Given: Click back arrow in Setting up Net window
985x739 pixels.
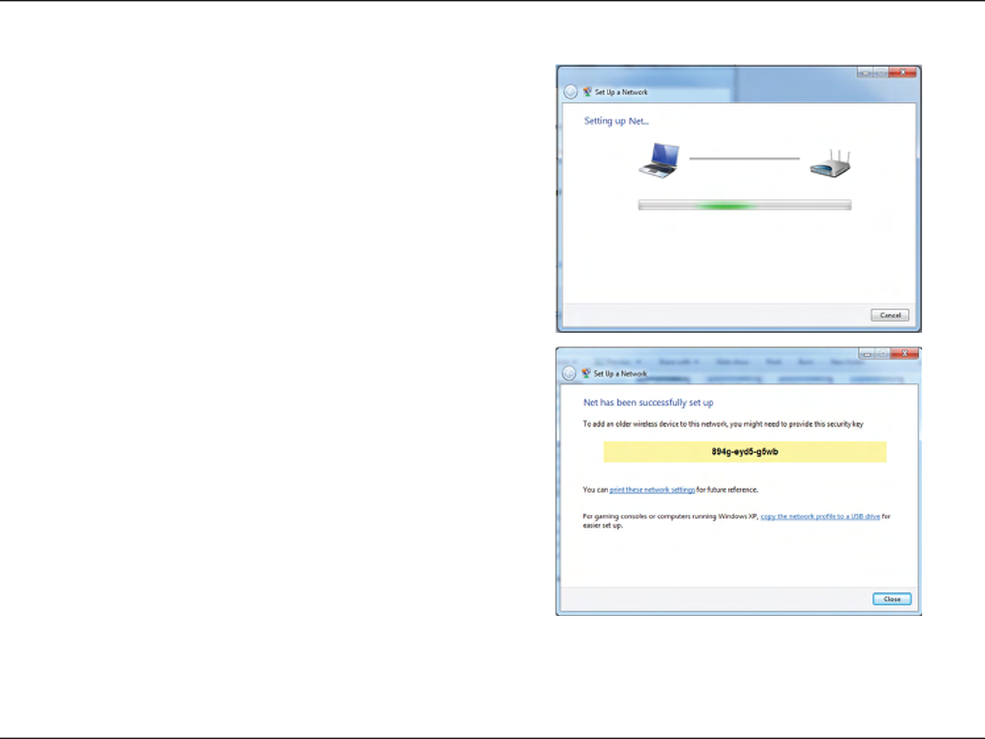Looking at the screenshot, I should (570, 92).
